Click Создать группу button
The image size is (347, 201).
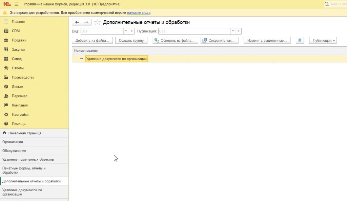[x=131, y=40]
